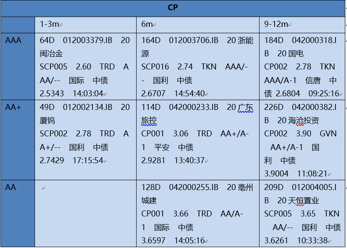
Task: Click the timestamp 14:05:16
Action: coord(190,240)
